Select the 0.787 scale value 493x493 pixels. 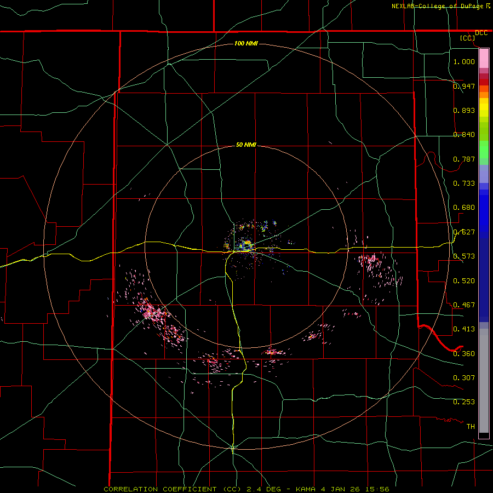(464, 159)
